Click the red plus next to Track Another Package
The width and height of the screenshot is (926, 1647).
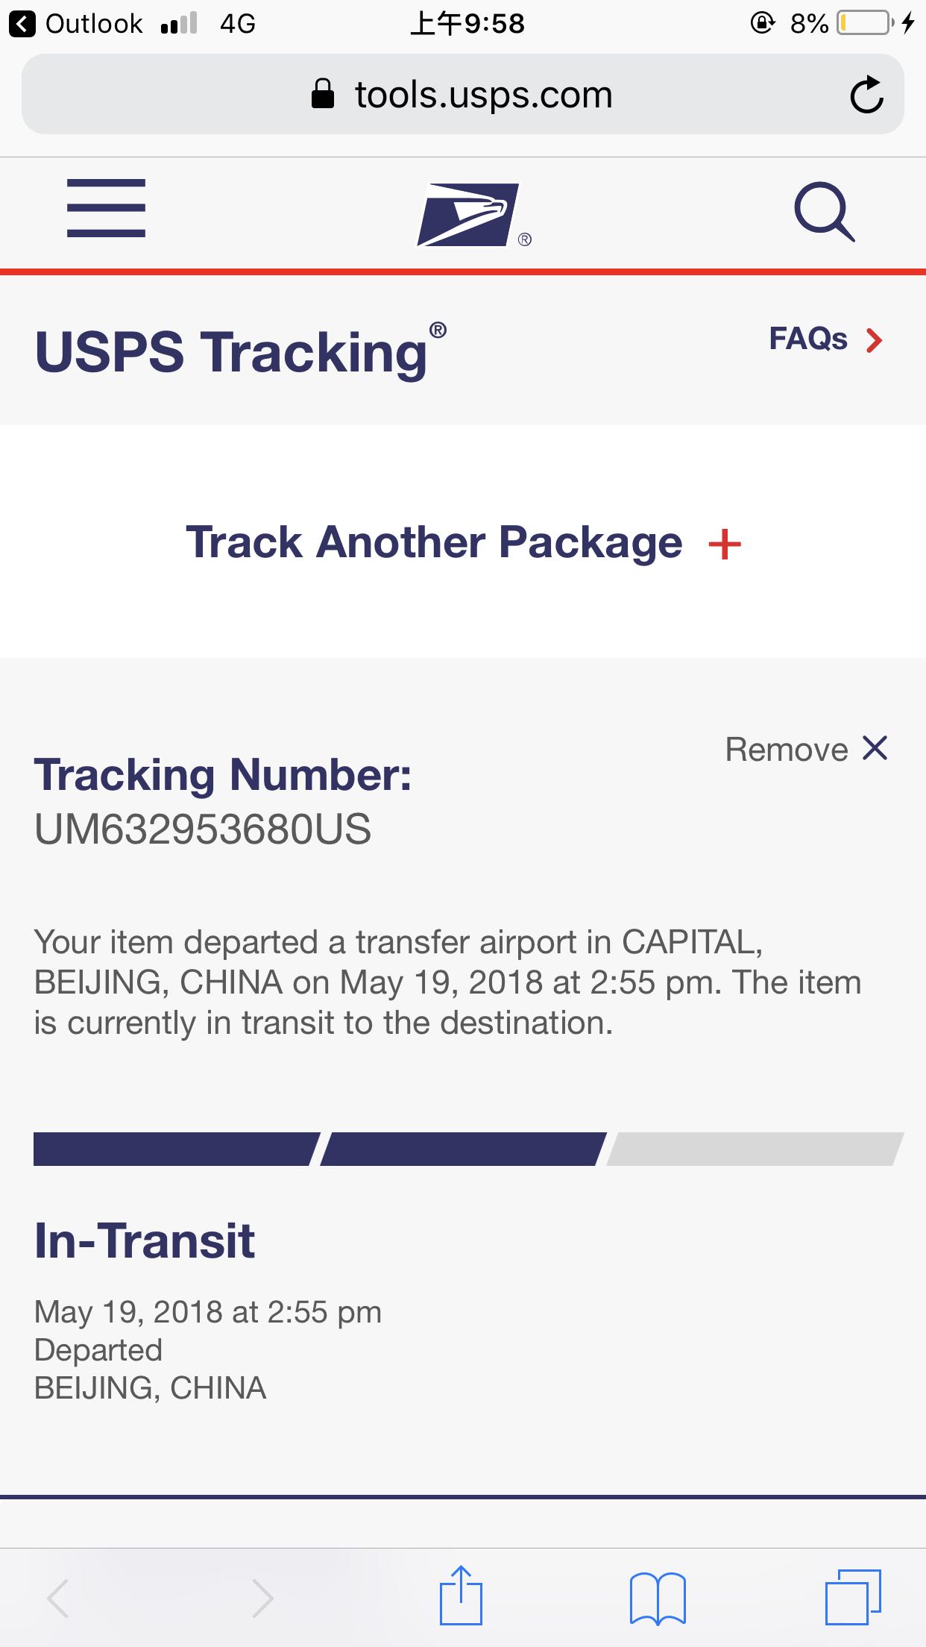725,544
